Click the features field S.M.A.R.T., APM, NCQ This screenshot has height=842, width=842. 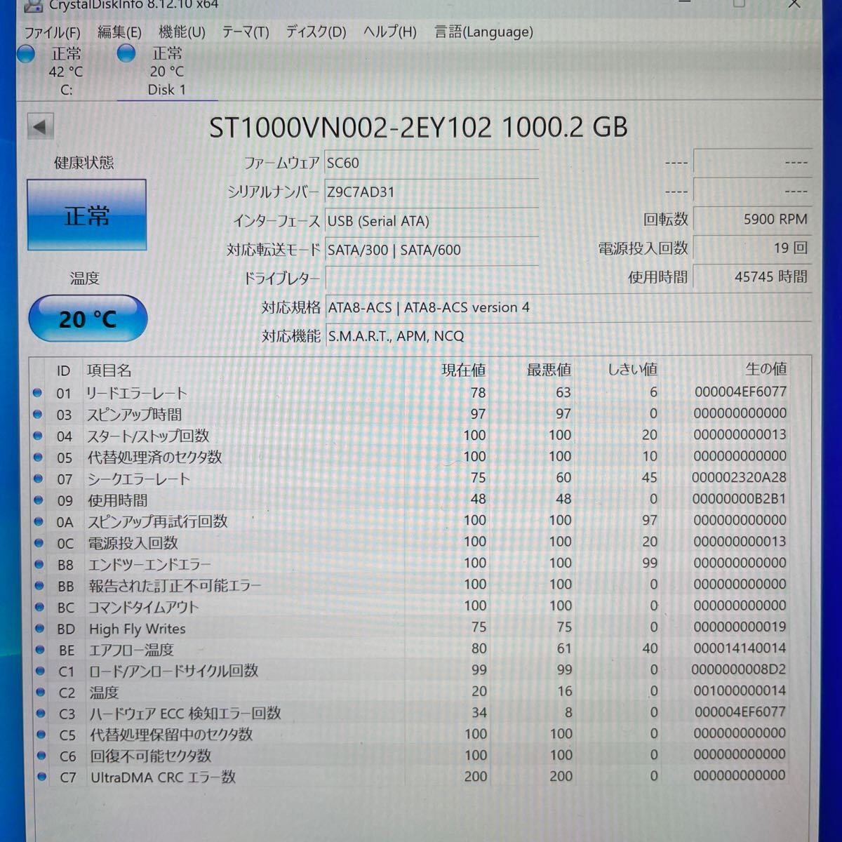click(568, 336)
